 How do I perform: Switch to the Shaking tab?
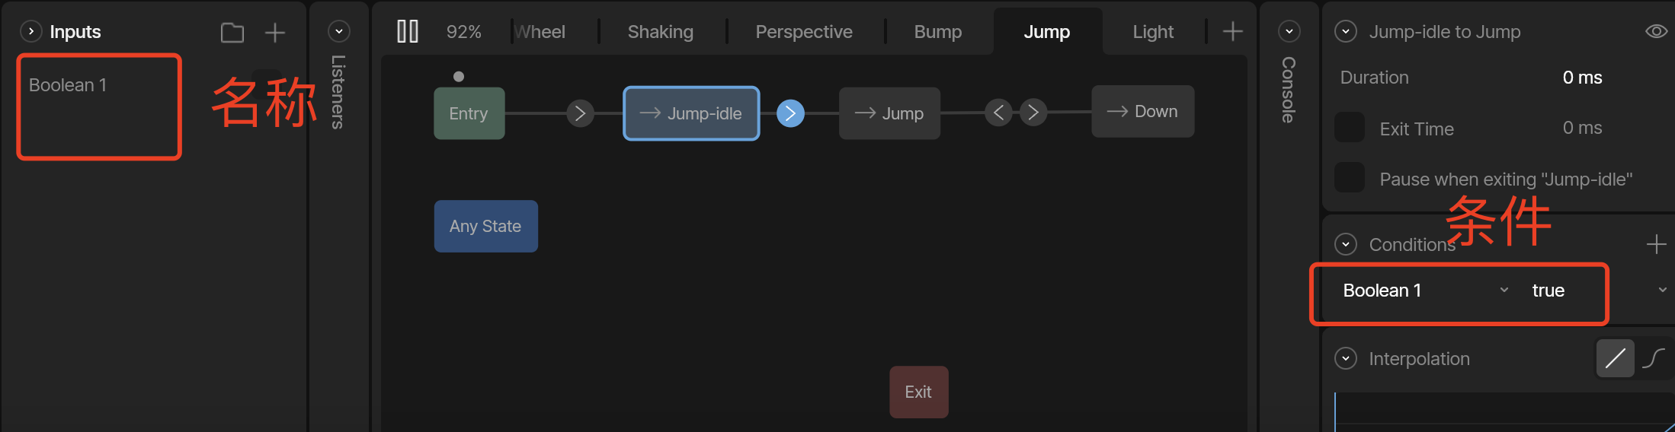pyautogui.click(x=661, y=32)
